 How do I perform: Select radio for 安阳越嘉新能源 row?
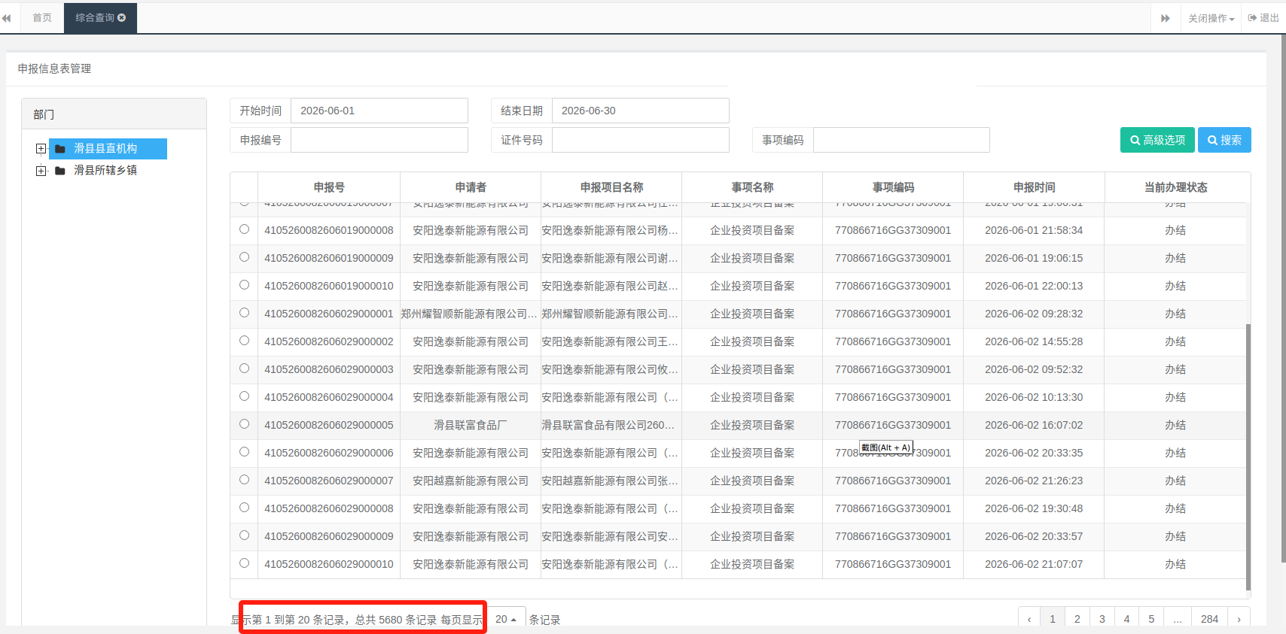244,480
